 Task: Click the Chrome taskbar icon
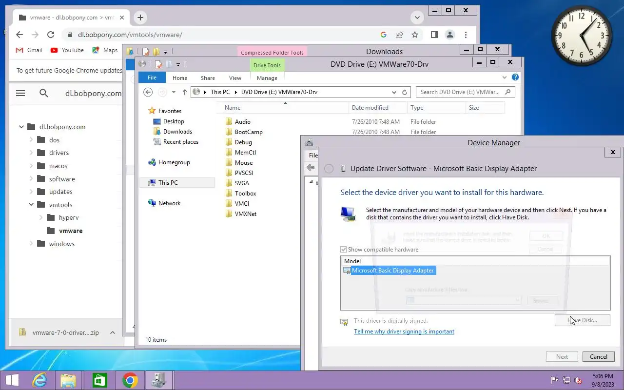[130, 380]
